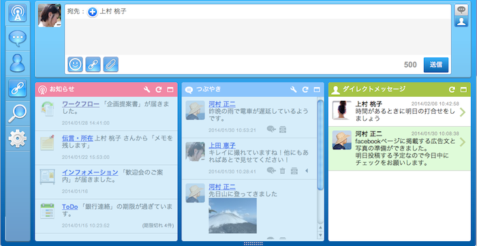Screen dimensions: 477x246
Task: Open つぶやき panel wrench settings
Action: click(294, 89)
